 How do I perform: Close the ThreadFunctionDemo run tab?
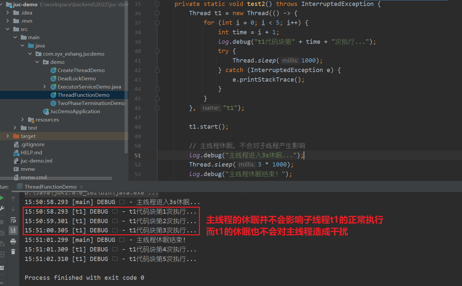tap(81, 187)
